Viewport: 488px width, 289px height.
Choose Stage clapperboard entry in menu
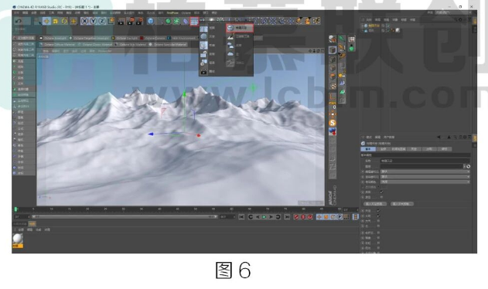[208, 72]
